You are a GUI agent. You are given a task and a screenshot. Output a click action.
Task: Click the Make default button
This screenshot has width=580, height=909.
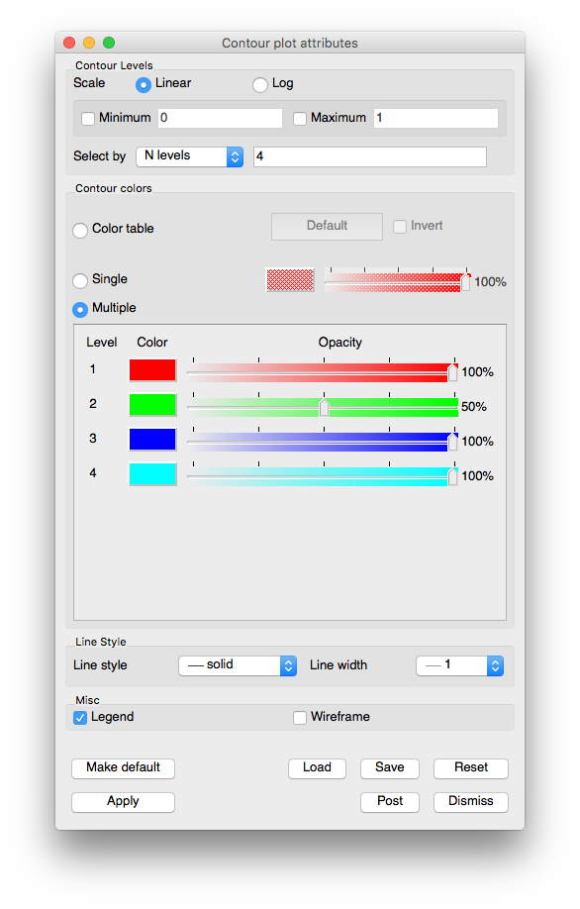coord(123,768)
